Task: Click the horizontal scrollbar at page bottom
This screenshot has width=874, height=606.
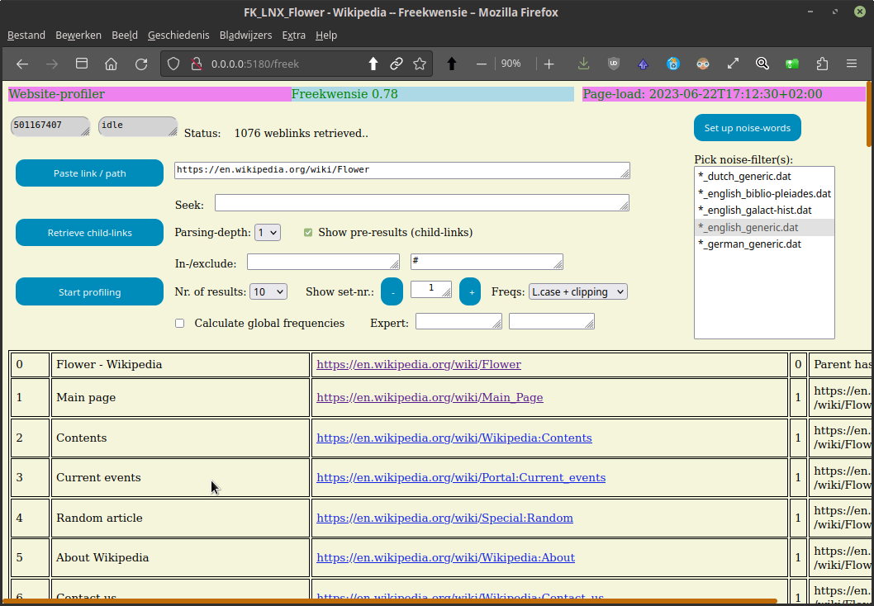Action: click(390, 602)
